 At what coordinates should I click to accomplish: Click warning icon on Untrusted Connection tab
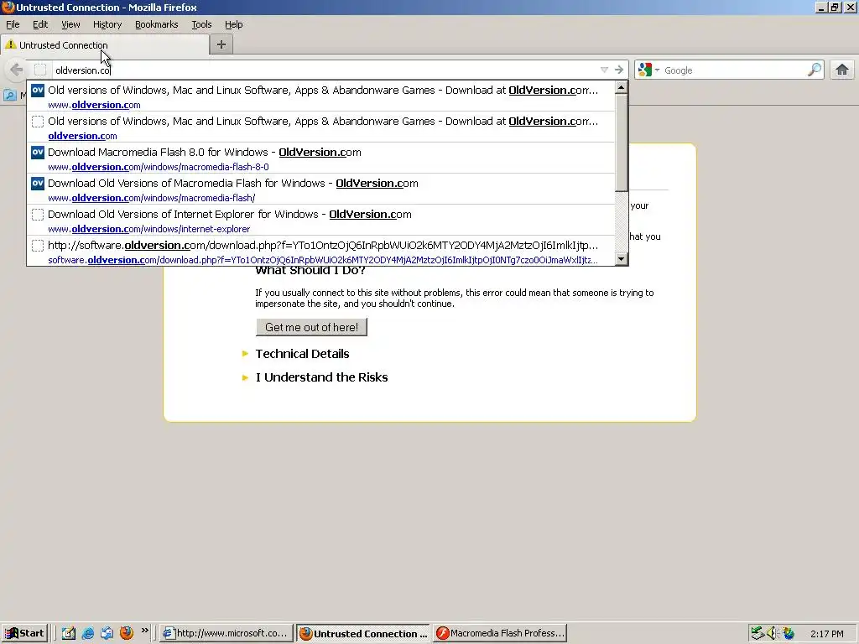tap(10, 44)
